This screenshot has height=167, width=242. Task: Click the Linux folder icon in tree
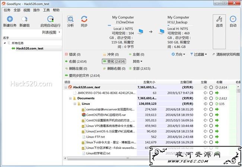pos(79,104)
